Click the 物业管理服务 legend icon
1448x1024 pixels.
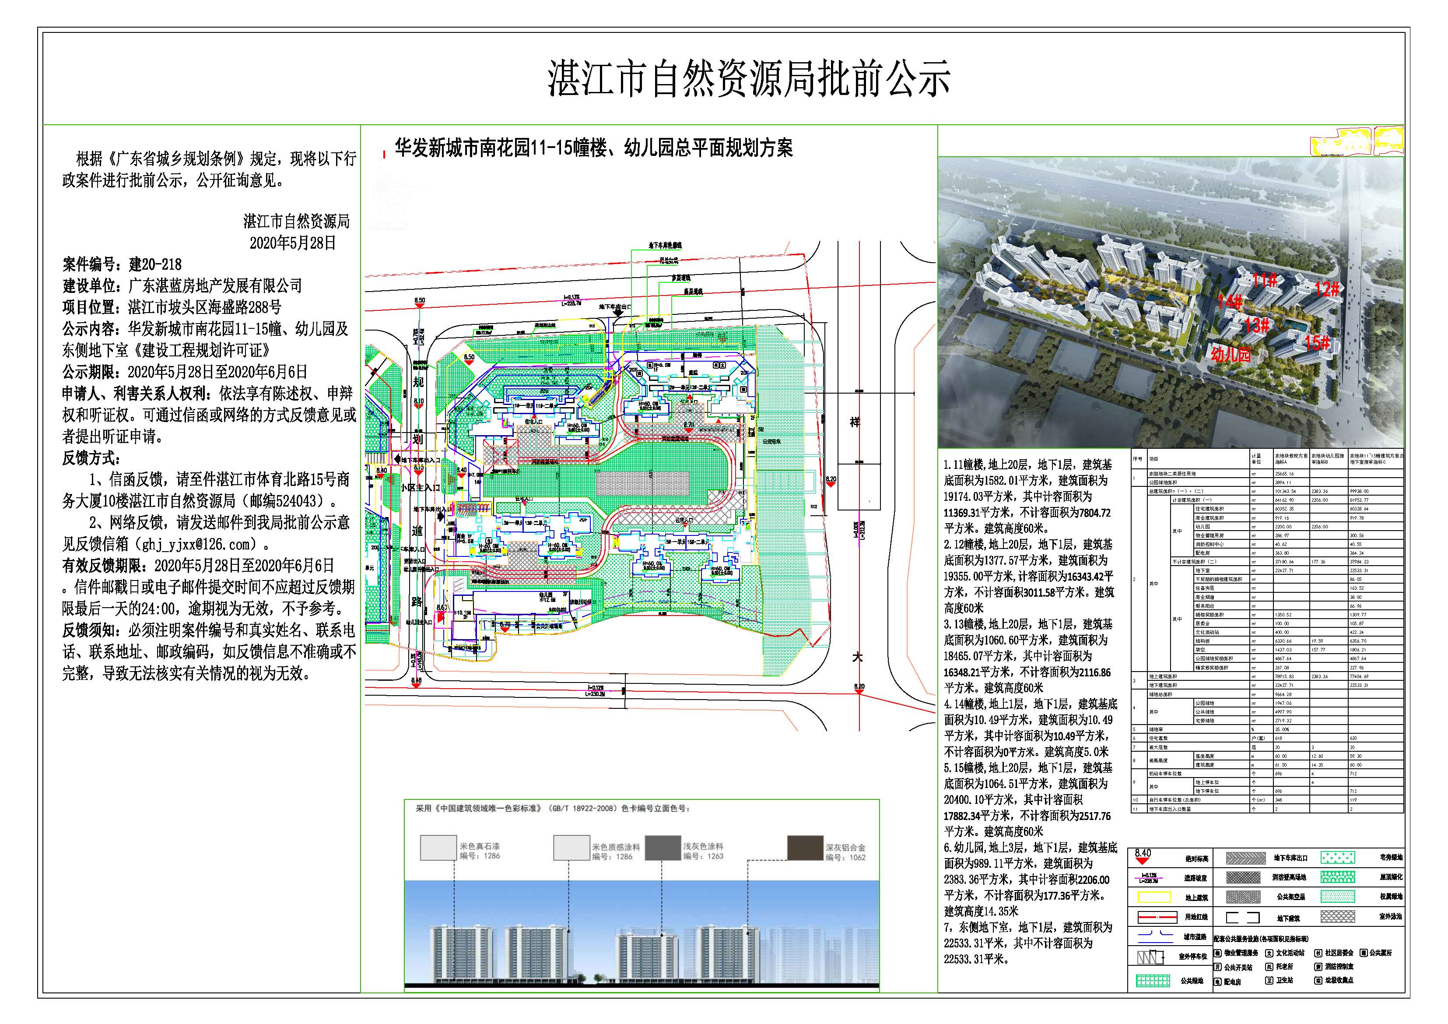click(1218, 954)
